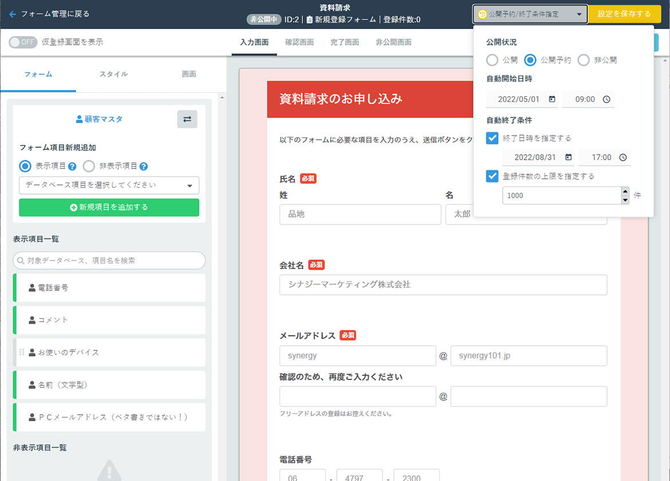670x481 pixels.
Task: Select the 非公開 radio option
Action: click(584, 60)
